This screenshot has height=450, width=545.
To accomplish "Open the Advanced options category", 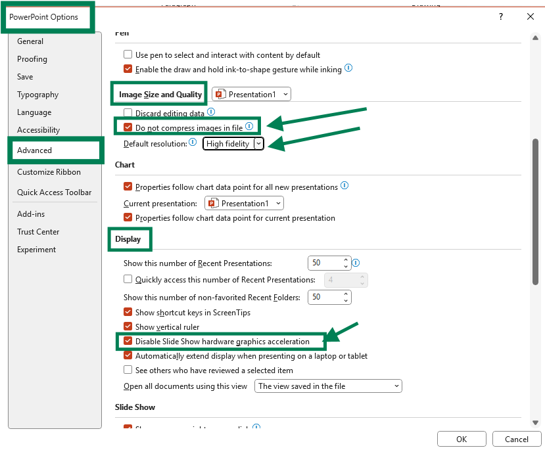I will tap(34, 150).
